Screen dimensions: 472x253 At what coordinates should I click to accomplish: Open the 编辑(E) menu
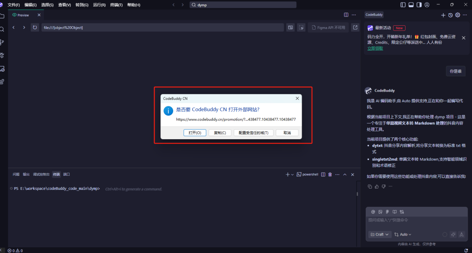[31, 5]
